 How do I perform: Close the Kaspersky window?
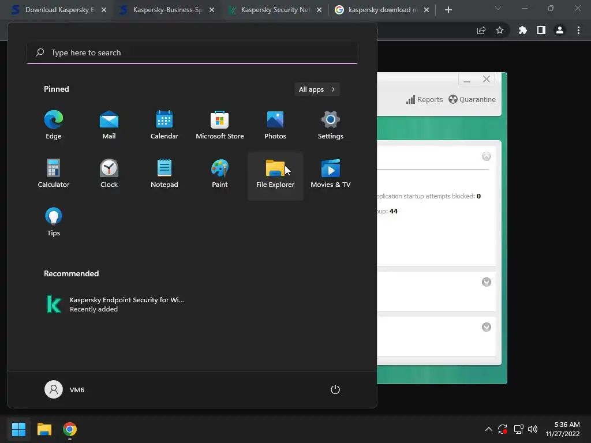click(487, 79)
